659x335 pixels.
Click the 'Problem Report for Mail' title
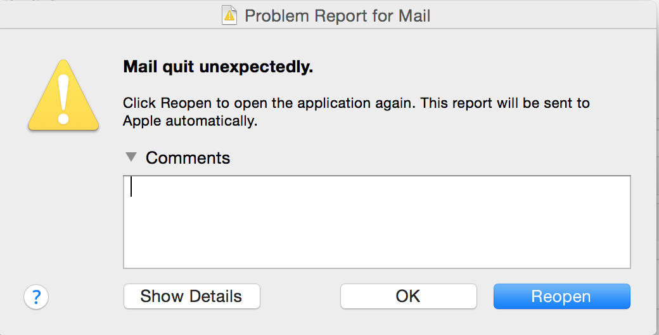tap(338, 16)
